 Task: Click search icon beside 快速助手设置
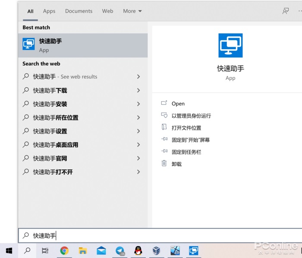(25, 131)
